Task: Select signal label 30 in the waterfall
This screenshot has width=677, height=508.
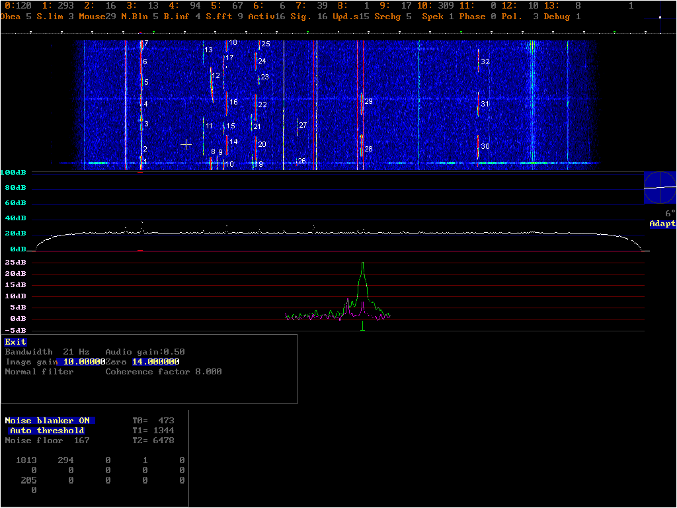Action: pyautogui.click(x=485, y=146)
